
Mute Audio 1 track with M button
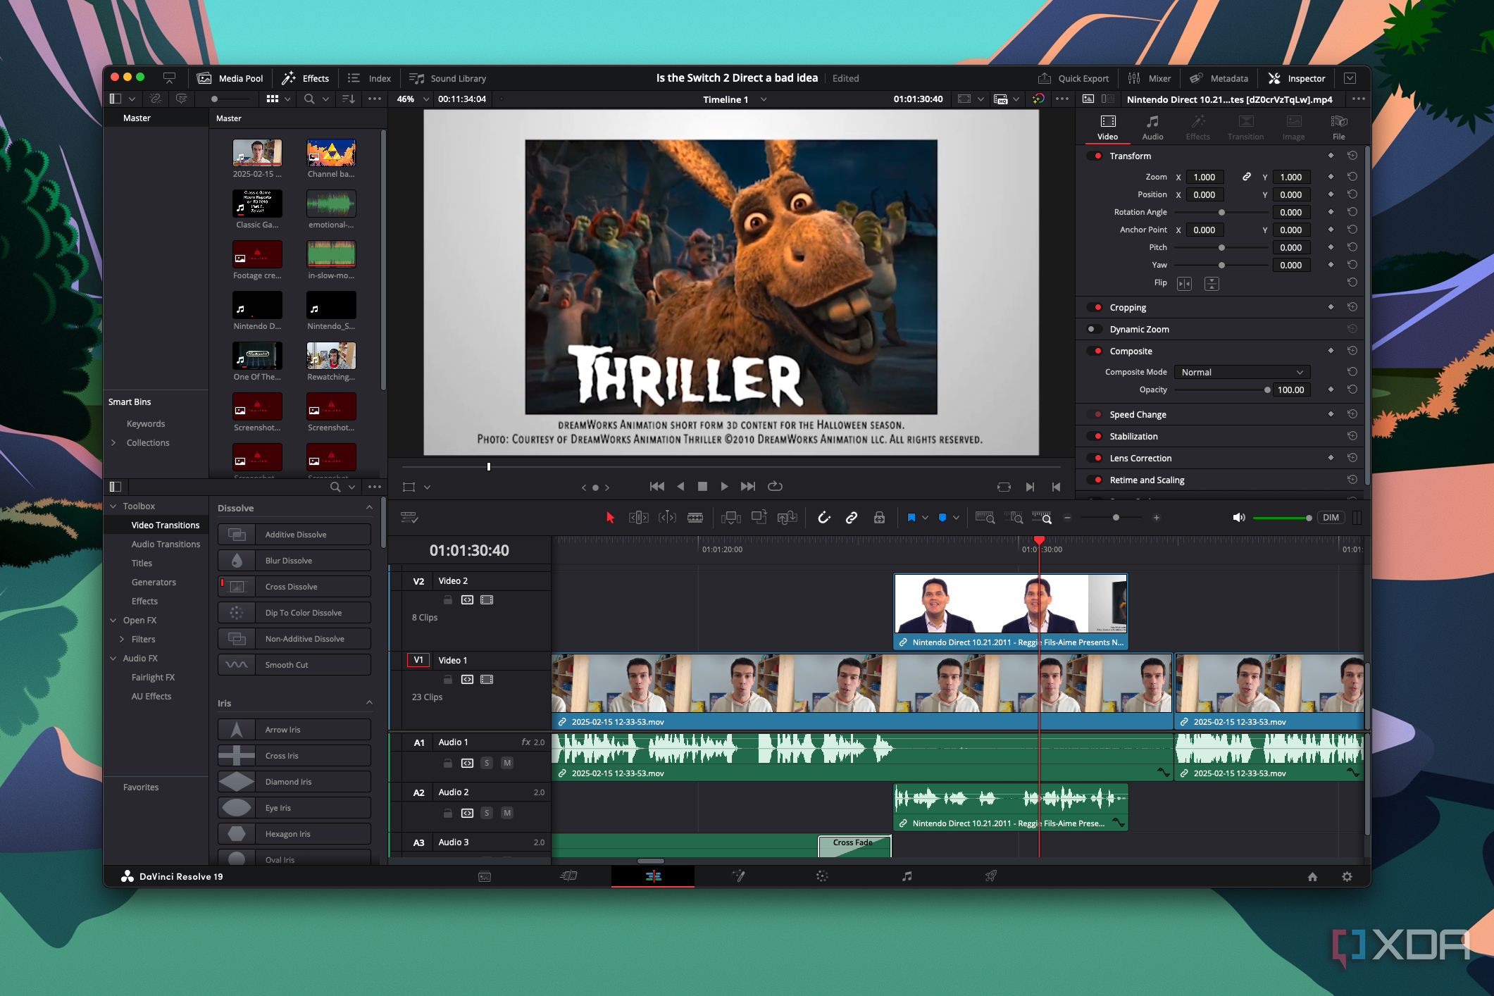(507, 763)
